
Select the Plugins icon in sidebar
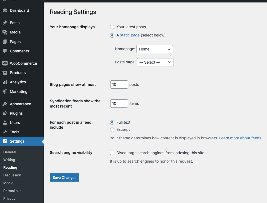tap(5, 113)
